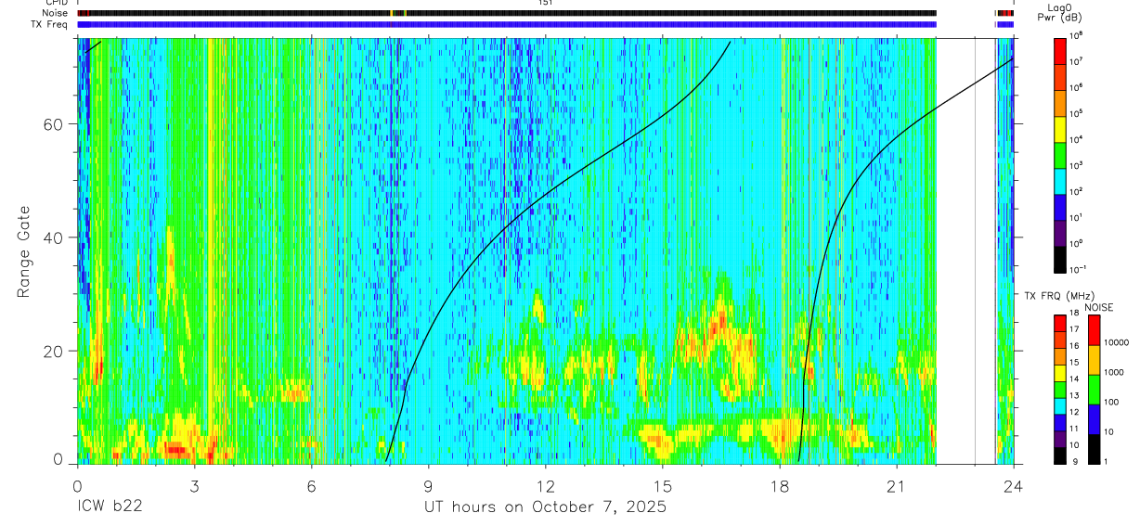Click the x-axis tick label 21
This screenshot has height=526, width=1140.
[x=896, y=487]
